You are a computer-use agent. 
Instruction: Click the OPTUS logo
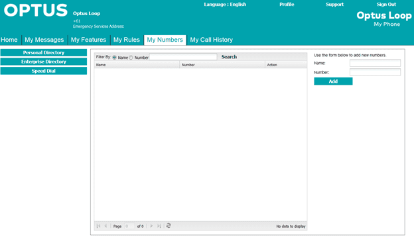[x=36, y=11]
